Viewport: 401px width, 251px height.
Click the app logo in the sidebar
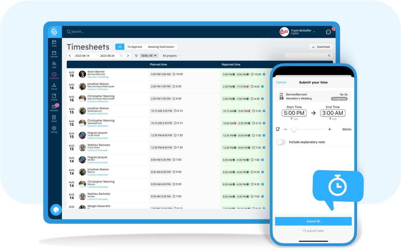(x=54, y=32)
